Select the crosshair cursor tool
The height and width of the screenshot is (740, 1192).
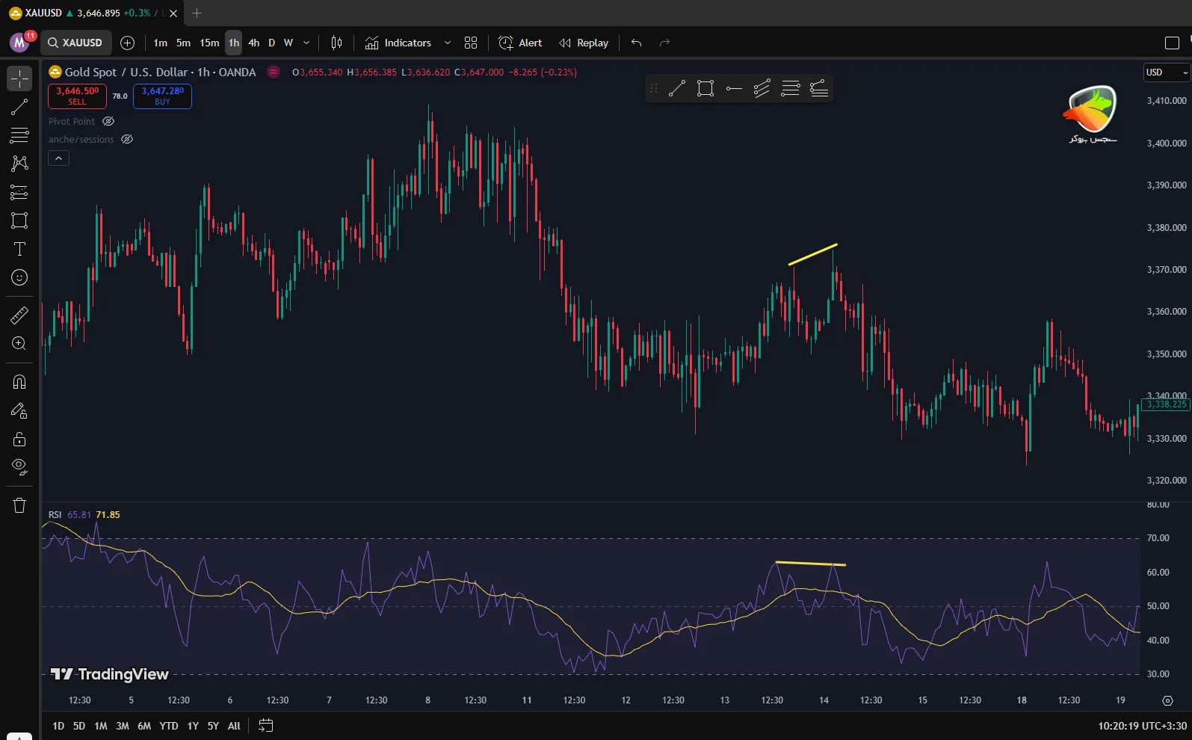(19, 78)
